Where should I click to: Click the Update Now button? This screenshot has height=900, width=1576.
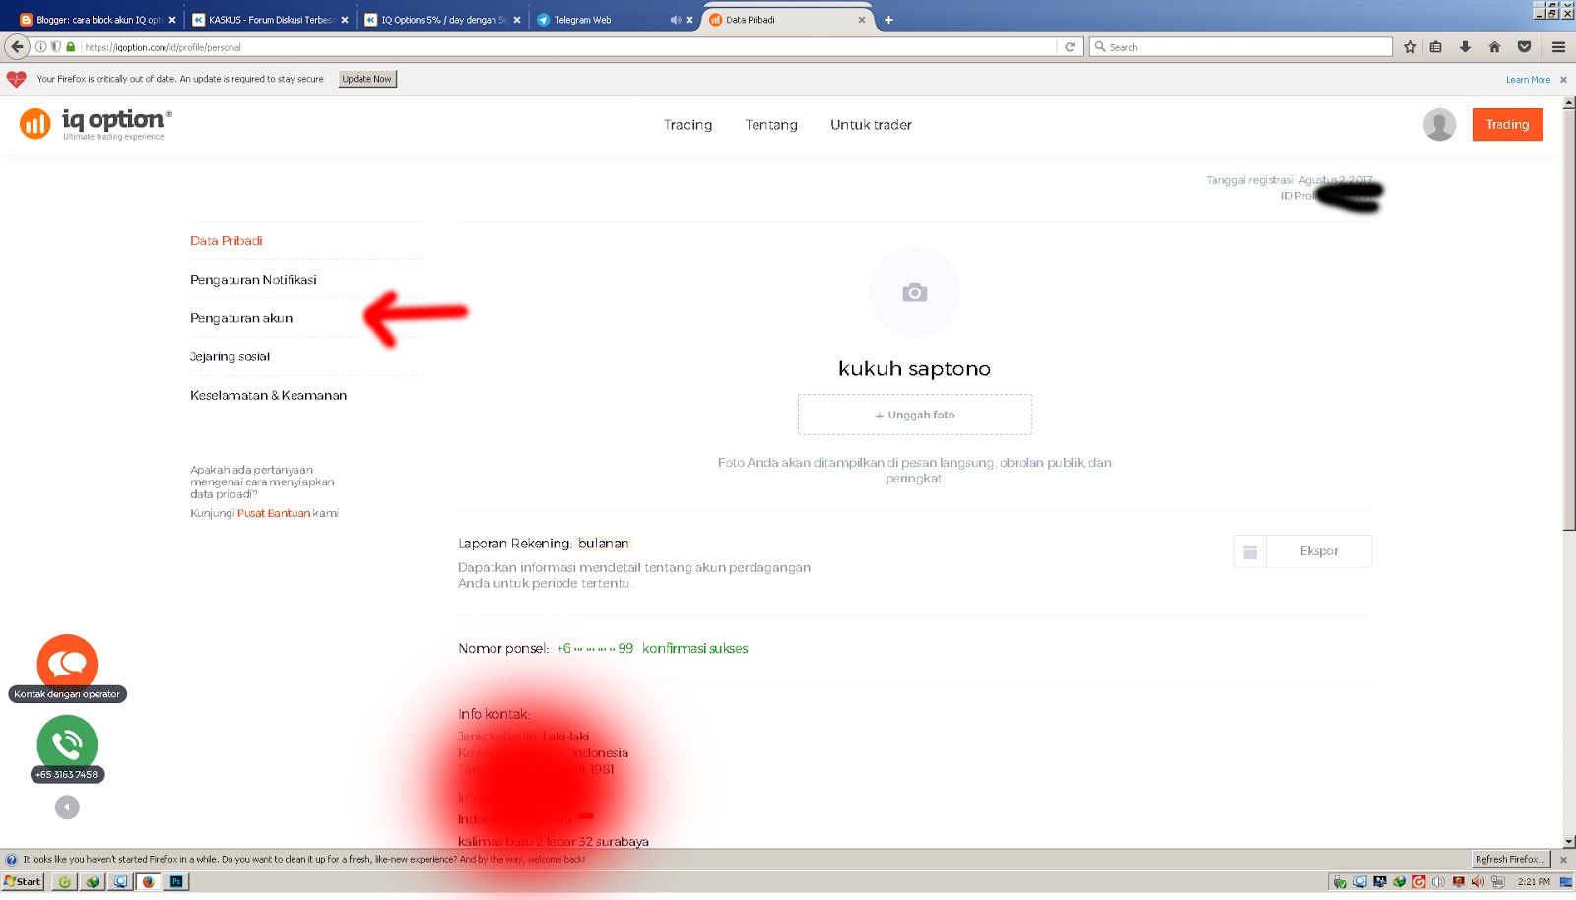pos(367,79)
